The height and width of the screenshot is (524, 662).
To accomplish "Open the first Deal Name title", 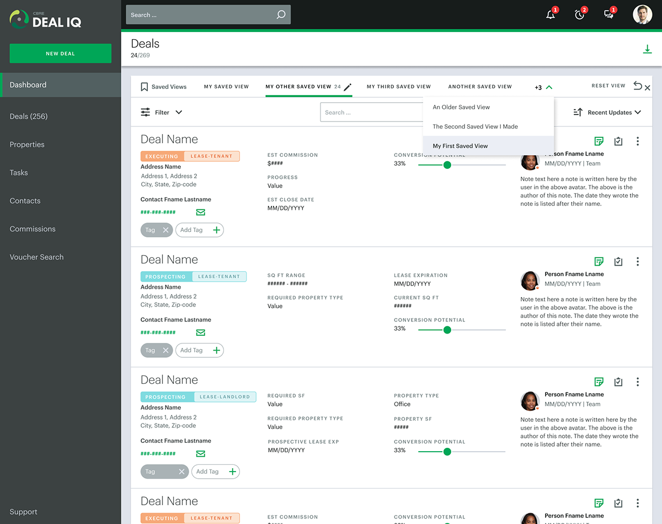I will point(169,139).
